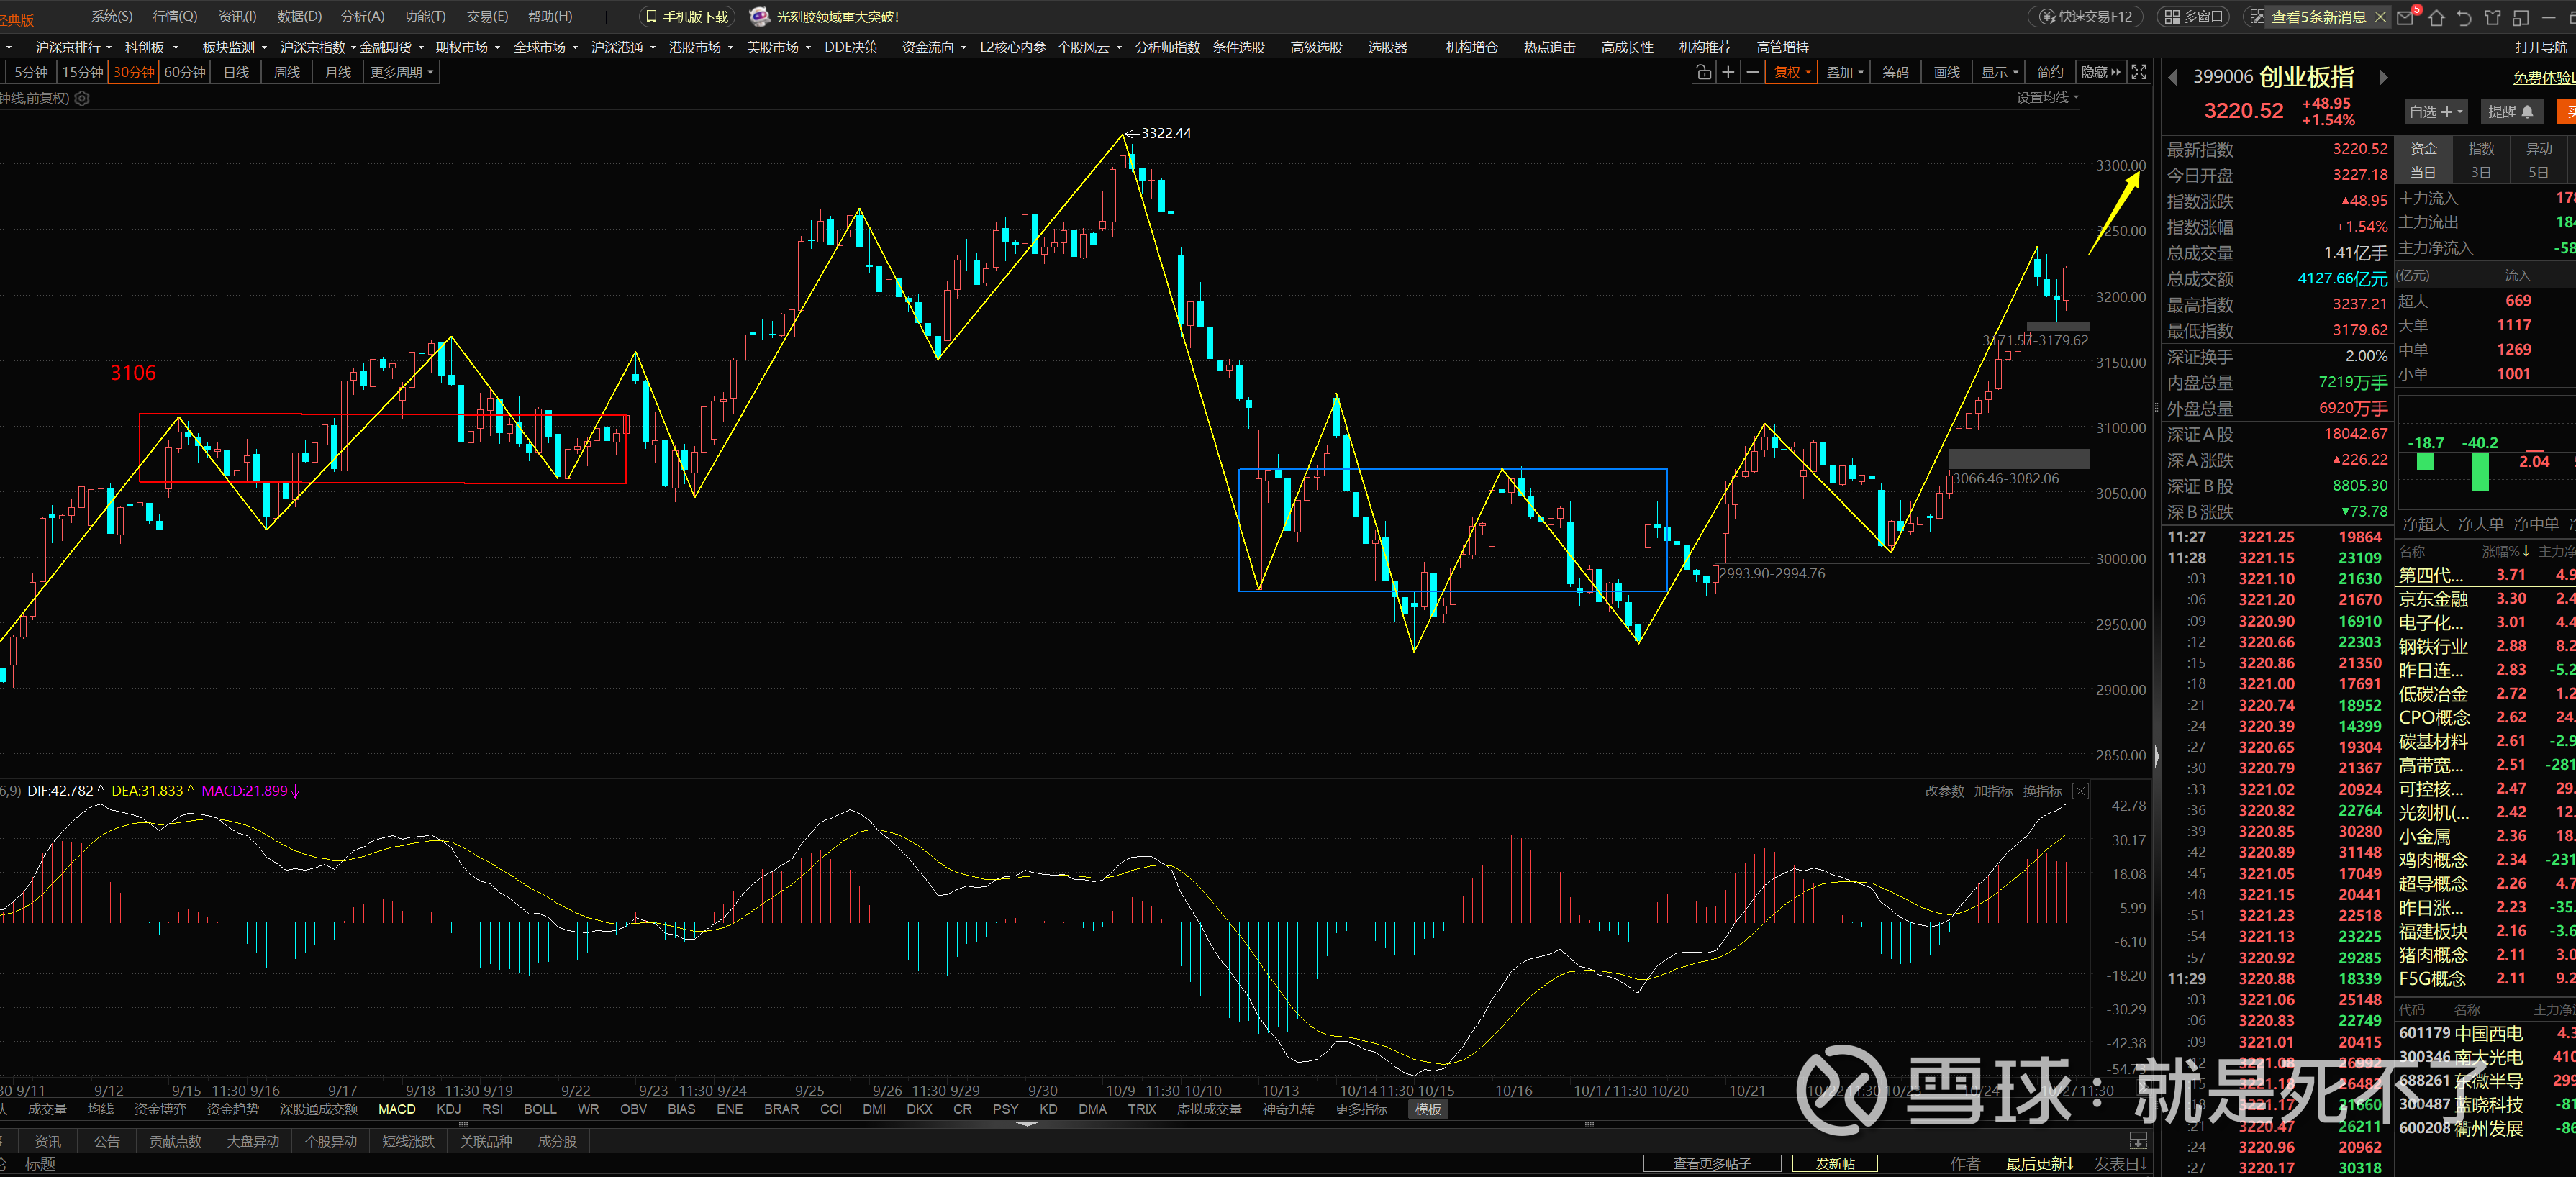
Task: Open the moving average gear settings icon
Action: [82, 98]
